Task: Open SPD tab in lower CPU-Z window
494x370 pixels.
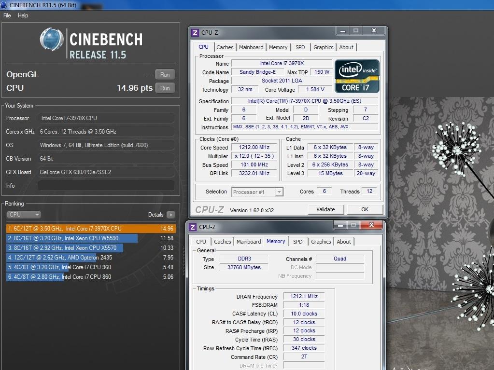Action: point(298,242)
